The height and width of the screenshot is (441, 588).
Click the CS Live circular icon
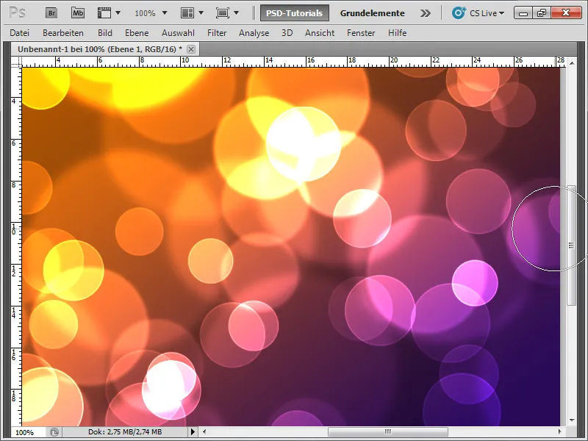click(x=459, y=12)
